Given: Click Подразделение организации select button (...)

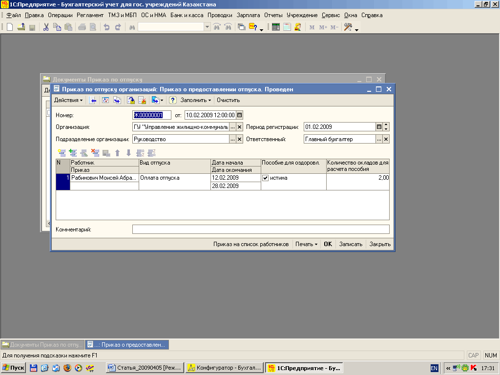Looking at the screenshot, I should (233, 139).
